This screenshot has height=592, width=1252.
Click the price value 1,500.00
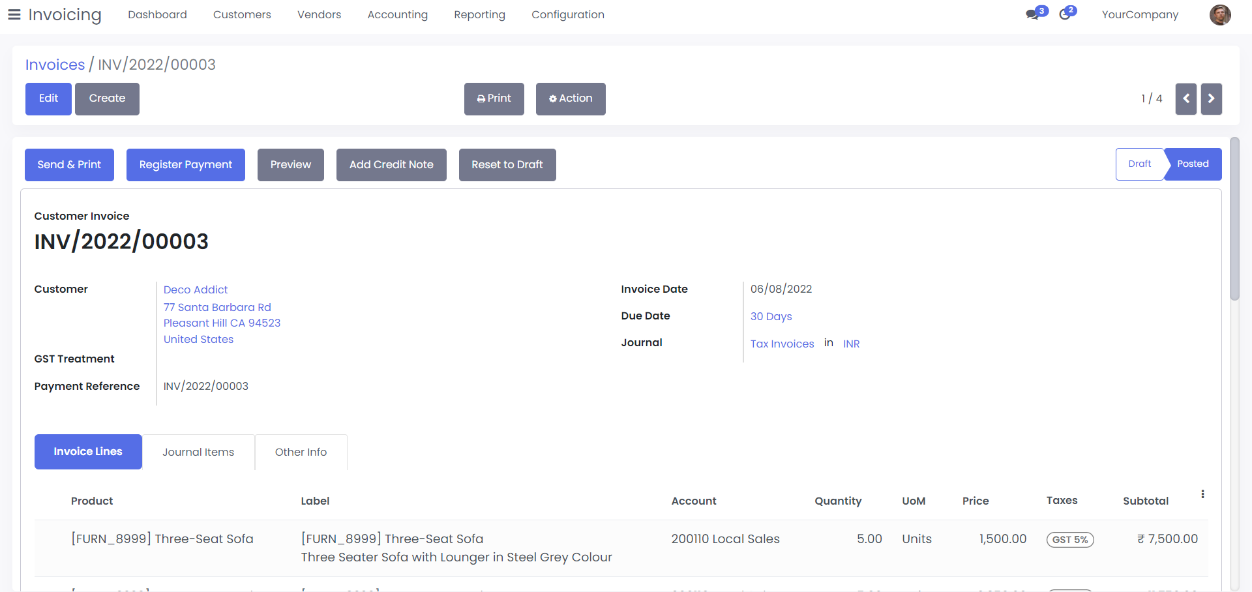tap(1003, 539)
